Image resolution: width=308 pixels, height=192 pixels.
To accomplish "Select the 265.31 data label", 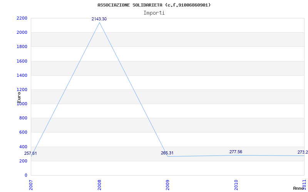I will coord(167,153).
